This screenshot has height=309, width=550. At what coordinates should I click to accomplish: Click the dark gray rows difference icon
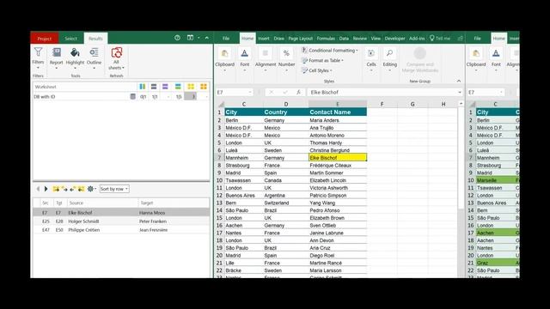[x=154, y=87]
